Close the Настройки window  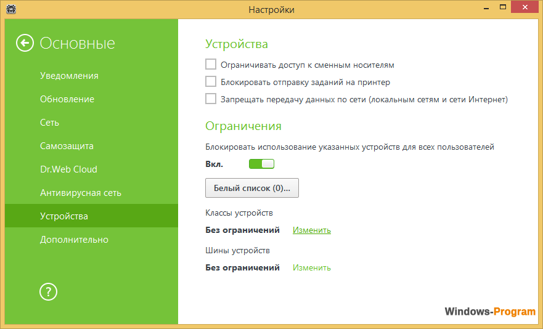tap(525, 7)
